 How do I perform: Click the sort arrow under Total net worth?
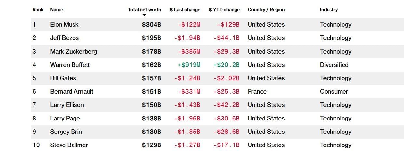pos(144,15)
